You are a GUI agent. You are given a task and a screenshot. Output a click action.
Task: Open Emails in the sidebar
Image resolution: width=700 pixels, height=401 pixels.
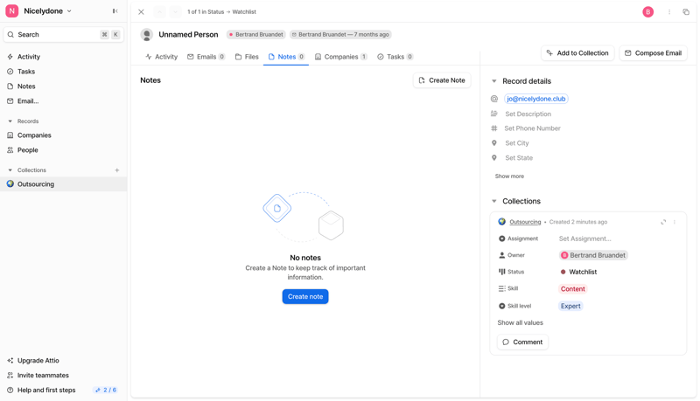[x=28, y=100]
